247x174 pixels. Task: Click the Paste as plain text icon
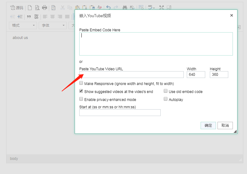pyautogui.click(x=85, y=8)
